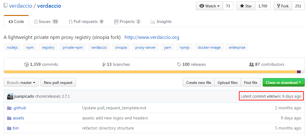Switch to the Issues tab
The image size is (305, 135).
coord(46,21)
